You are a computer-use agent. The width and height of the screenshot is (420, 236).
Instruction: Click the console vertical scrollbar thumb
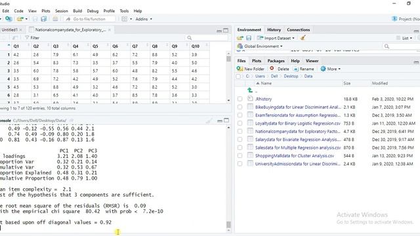point(228,224)
